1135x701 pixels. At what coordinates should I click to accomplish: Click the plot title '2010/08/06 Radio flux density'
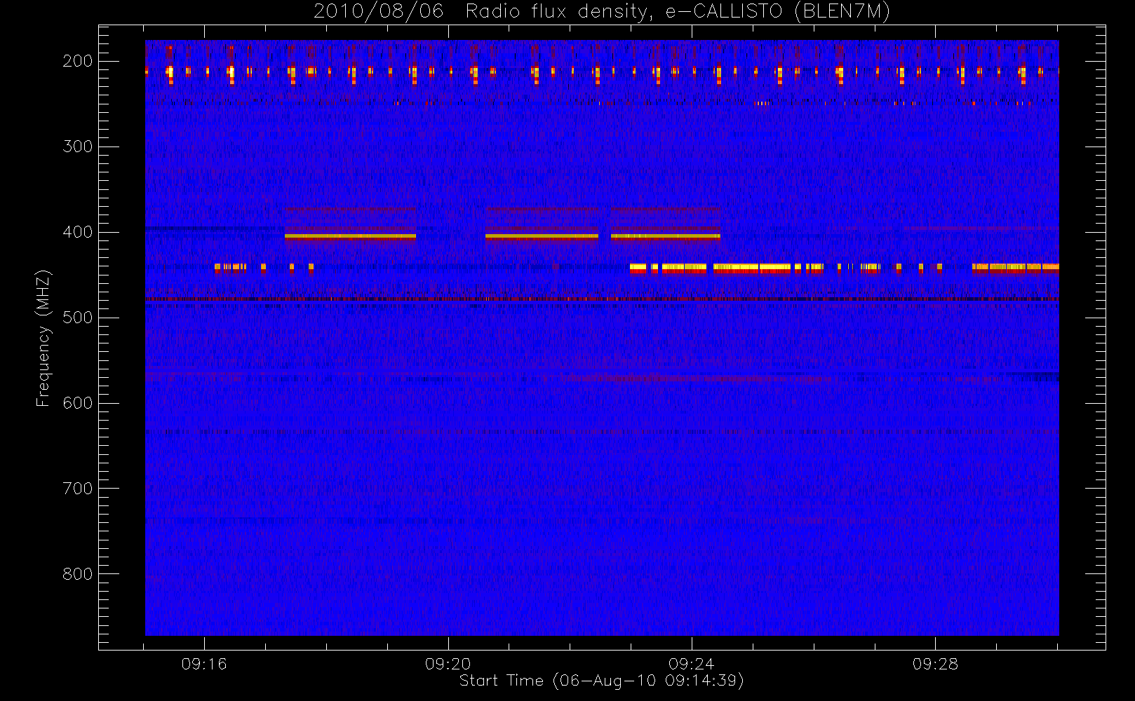pos(602,11)
